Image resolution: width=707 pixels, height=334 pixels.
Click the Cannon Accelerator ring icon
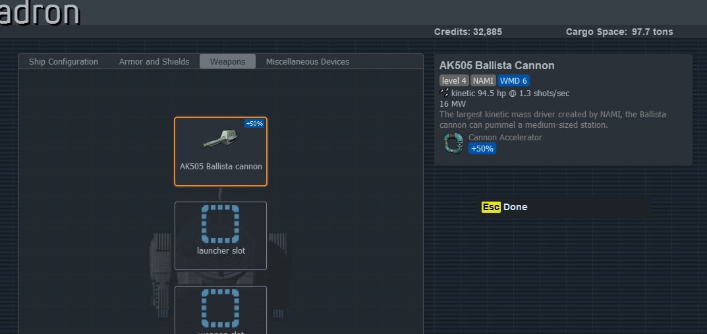tap(453, 143)
